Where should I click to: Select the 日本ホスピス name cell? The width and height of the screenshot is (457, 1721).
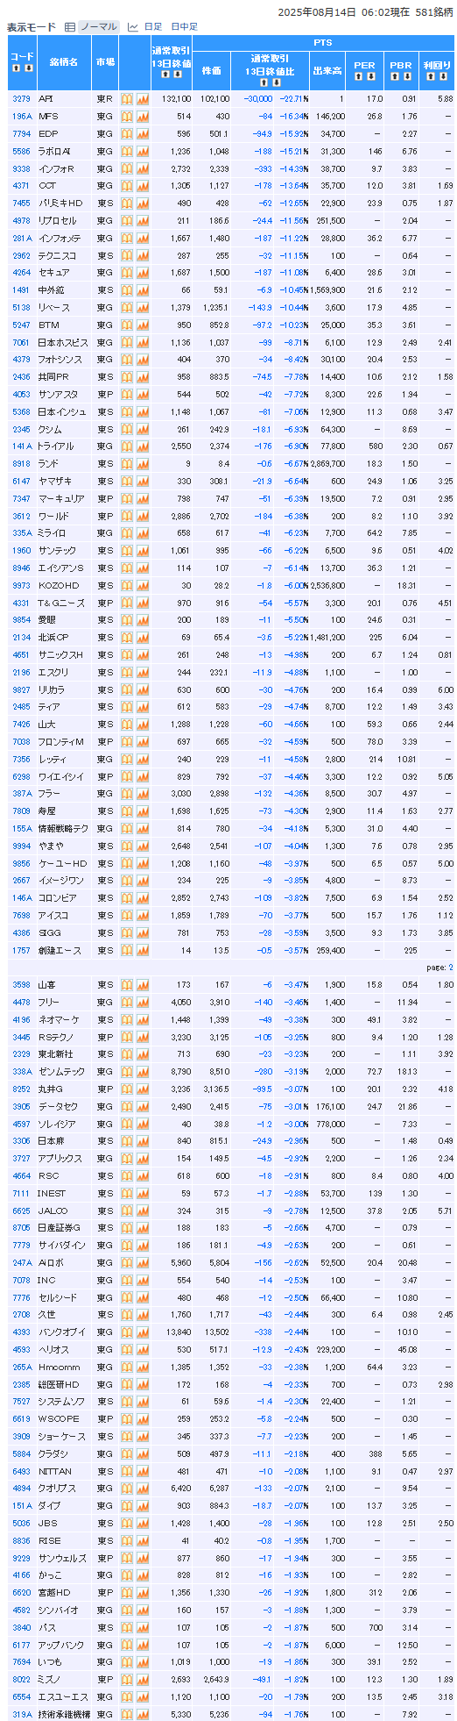[x=64, y=342]
